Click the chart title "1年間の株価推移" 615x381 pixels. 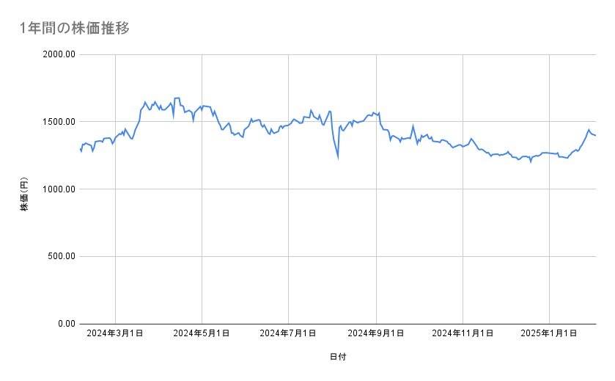(76, 28)
